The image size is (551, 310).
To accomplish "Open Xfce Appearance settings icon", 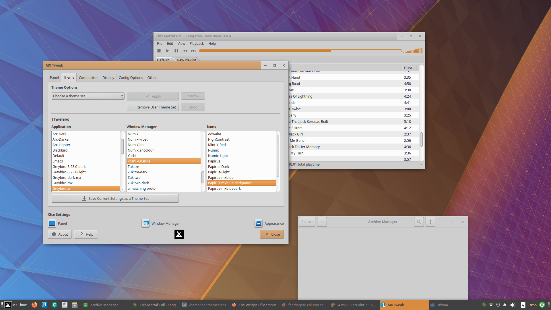I will (259, 223).
